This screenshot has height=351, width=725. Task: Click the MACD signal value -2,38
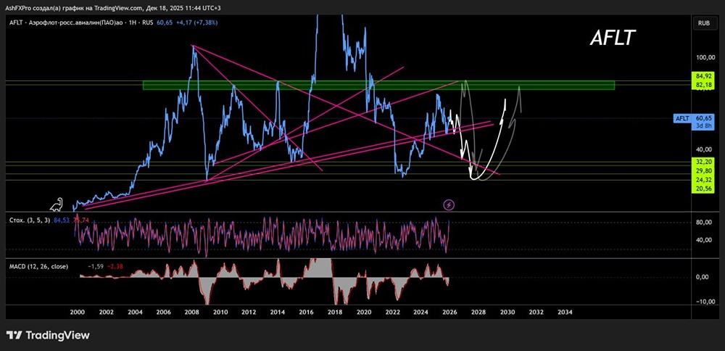[x=115, y=266]
